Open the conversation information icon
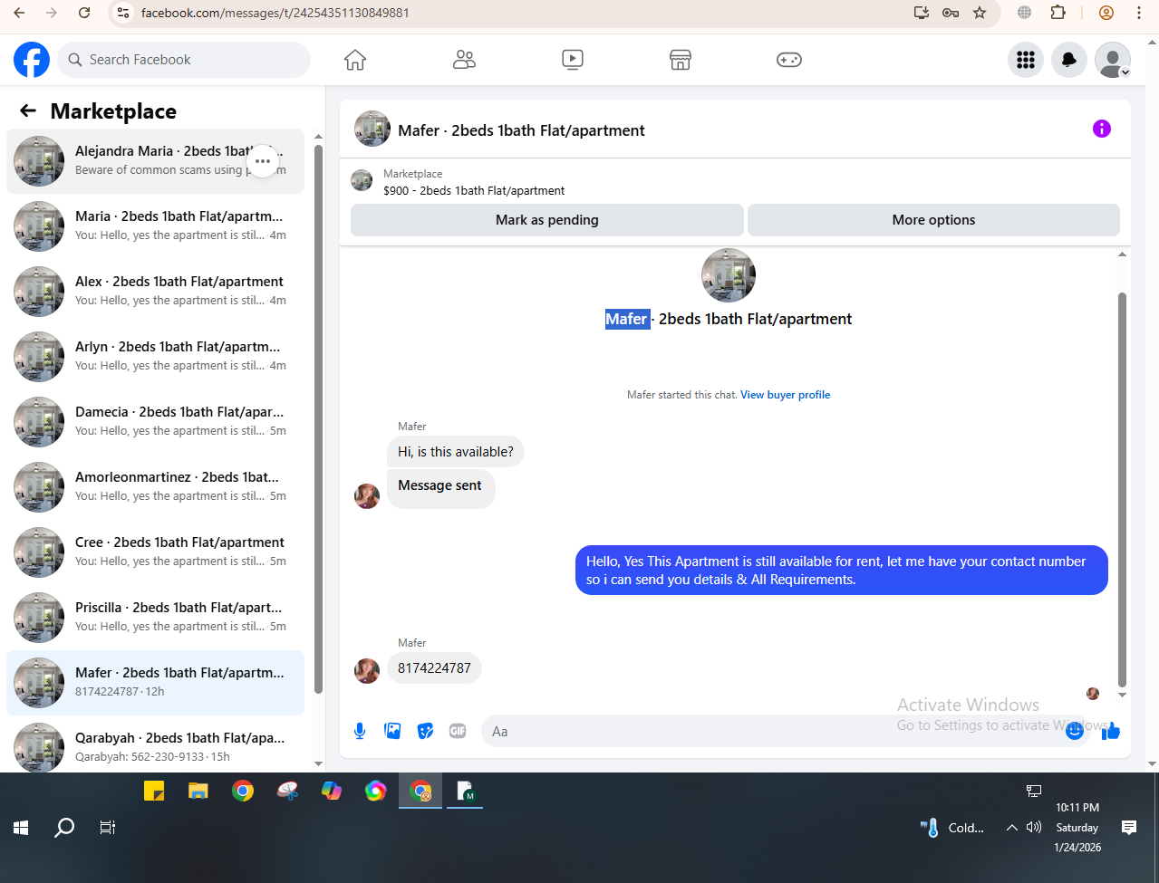1159x883 pixels. (1102, 129)
